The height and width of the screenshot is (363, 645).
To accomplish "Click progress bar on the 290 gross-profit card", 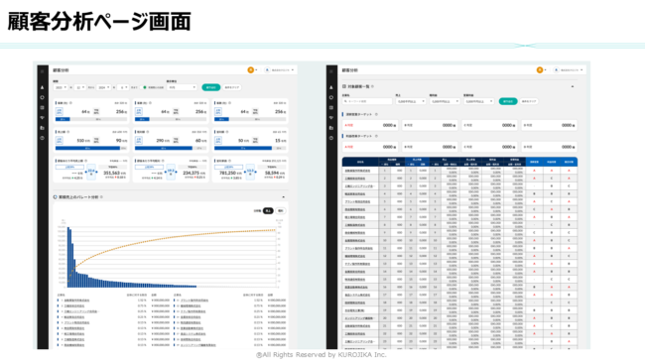I will pyautogui.click(x=171, y=148).
